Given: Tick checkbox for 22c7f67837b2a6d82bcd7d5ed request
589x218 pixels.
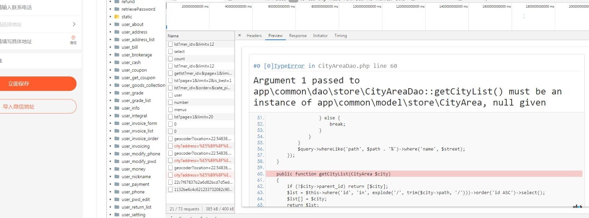Looking at the screenshot, I should pos(170,182).
